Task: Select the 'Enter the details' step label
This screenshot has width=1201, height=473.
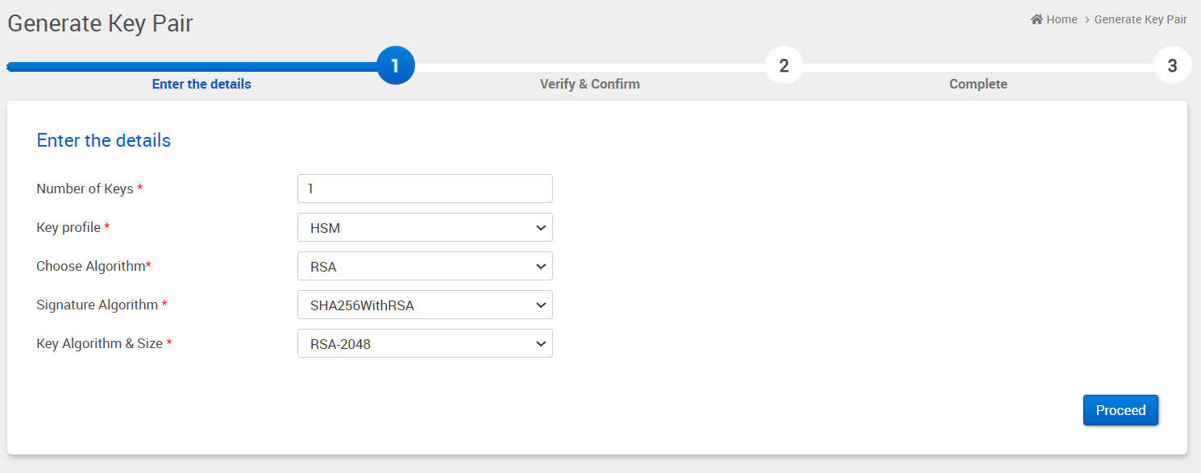Action: coord(202,84)
